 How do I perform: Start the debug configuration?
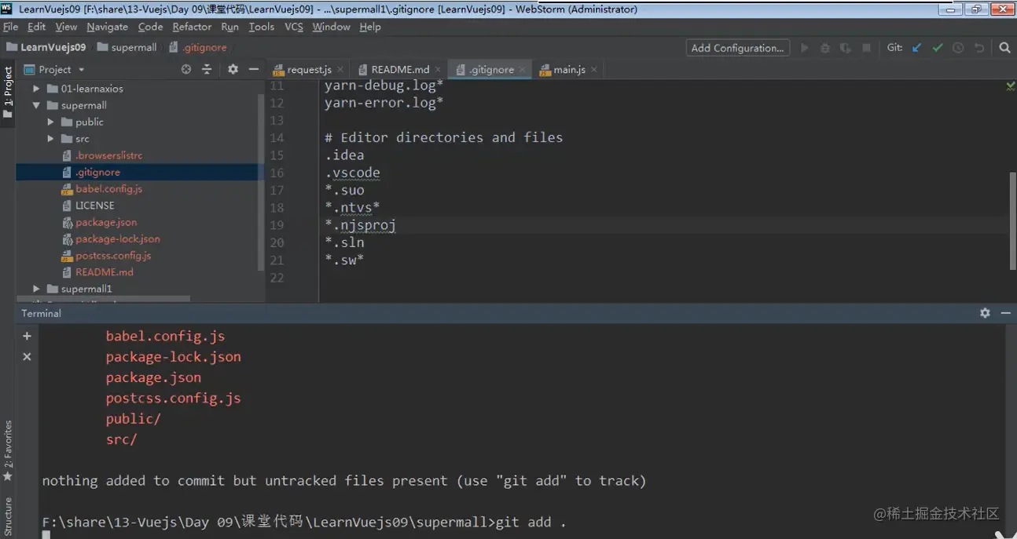824,48
